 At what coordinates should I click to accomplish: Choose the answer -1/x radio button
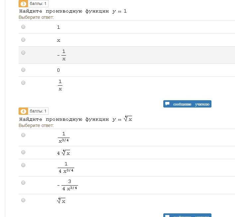23,53
